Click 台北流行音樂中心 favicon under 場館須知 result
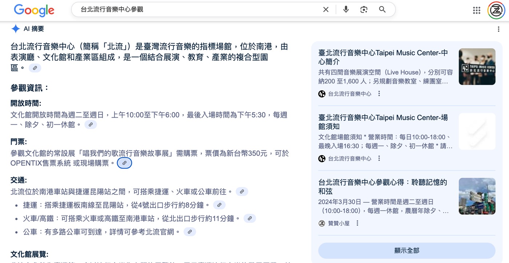This screenshot has width=509, height=263. point(322,158)
